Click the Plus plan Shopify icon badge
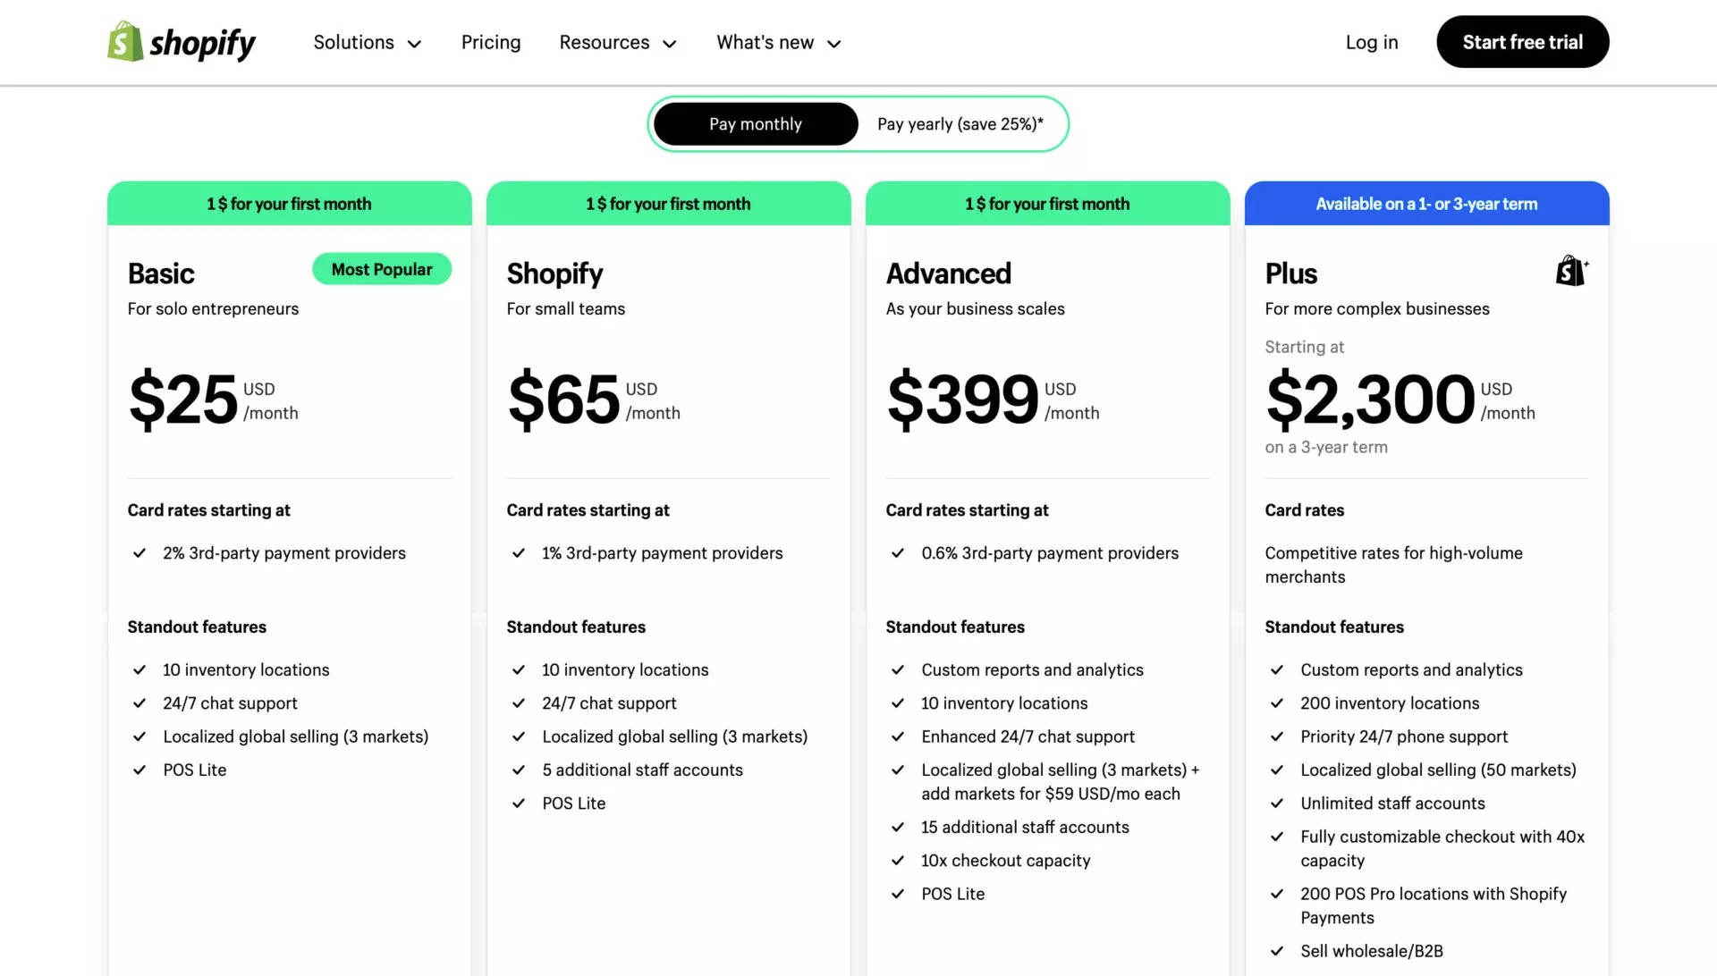1717x976 pixels. tap(1570, 269)
